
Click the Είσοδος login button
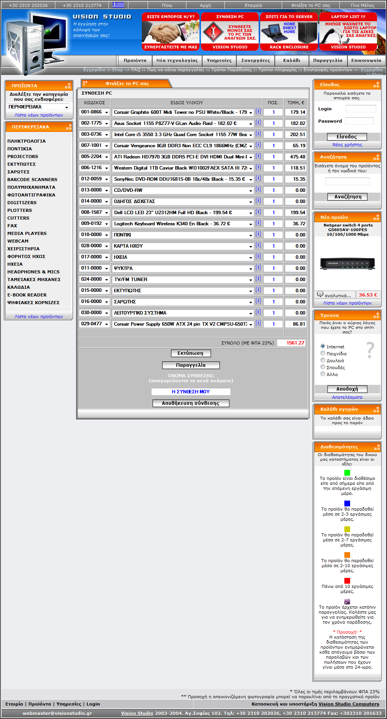pyautogui.click(x=347, y=136)
